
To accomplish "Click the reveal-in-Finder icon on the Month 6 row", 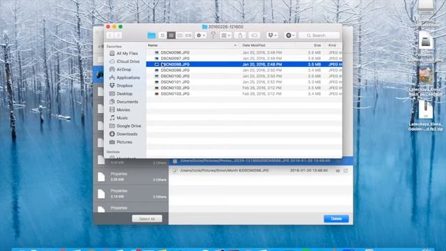I will [346, 171].
